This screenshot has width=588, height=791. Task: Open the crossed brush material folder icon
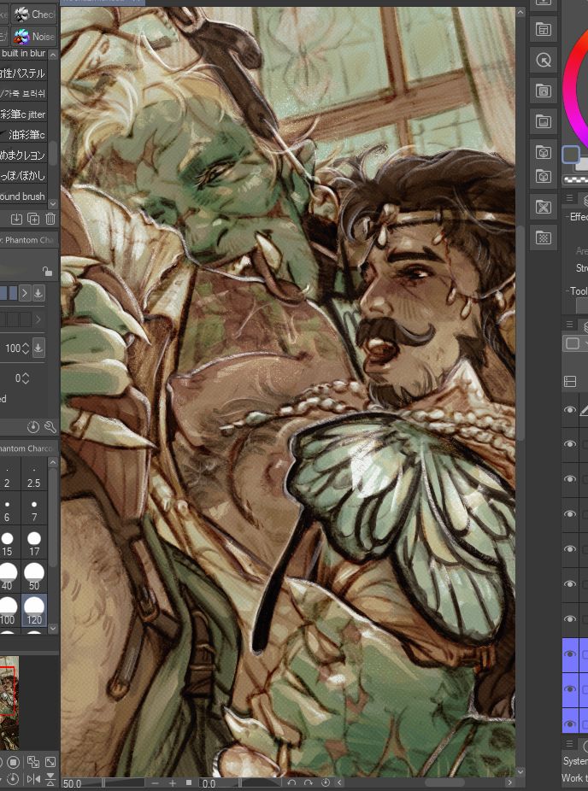(x=543, y=208)
